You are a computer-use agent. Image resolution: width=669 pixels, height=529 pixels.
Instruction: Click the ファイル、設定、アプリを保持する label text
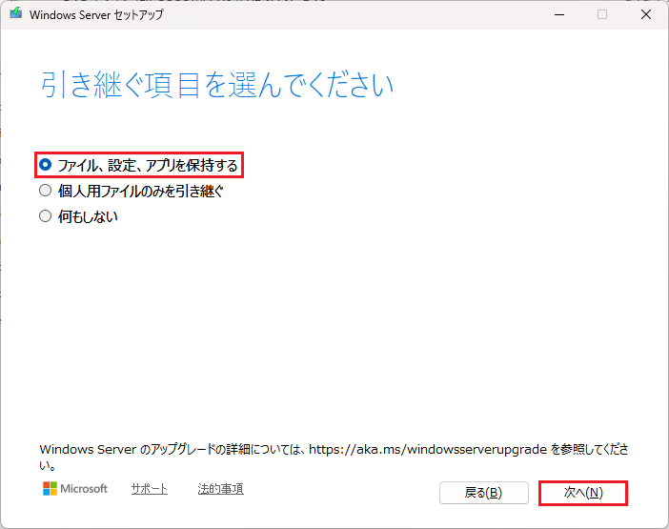click(x=147, y=166)
